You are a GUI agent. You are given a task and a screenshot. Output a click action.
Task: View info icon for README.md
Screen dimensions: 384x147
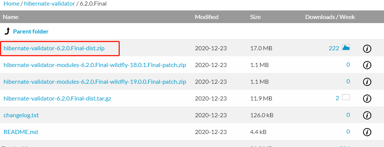(x=367, y=132)
